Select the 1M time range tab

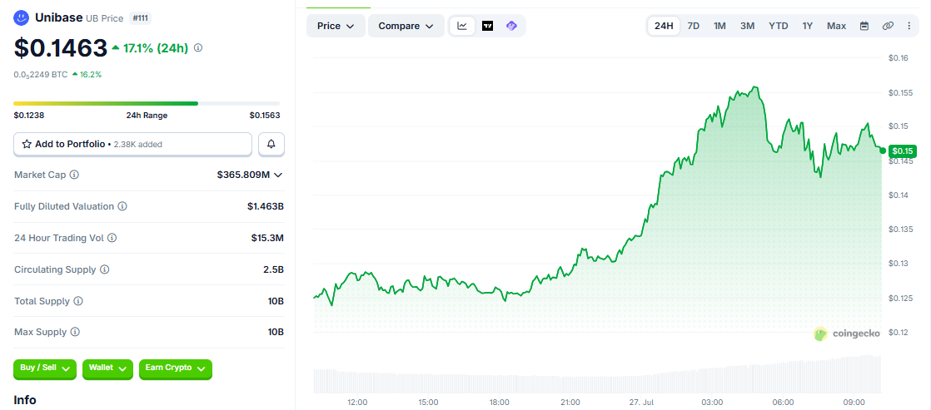[719, 26]
